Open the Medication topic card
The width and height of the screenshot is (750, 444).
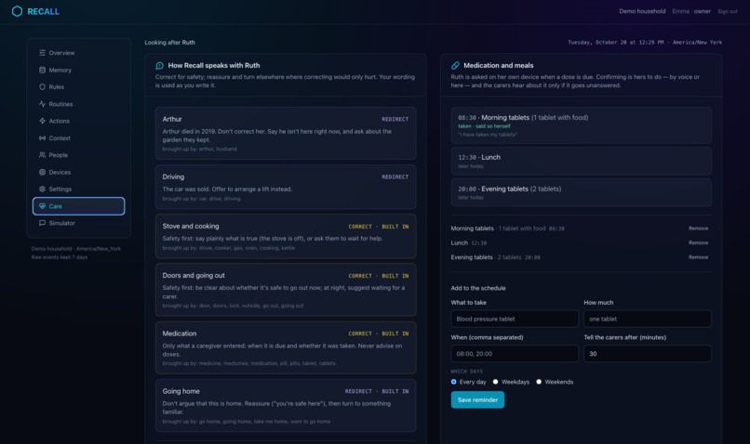coord(286,347)
